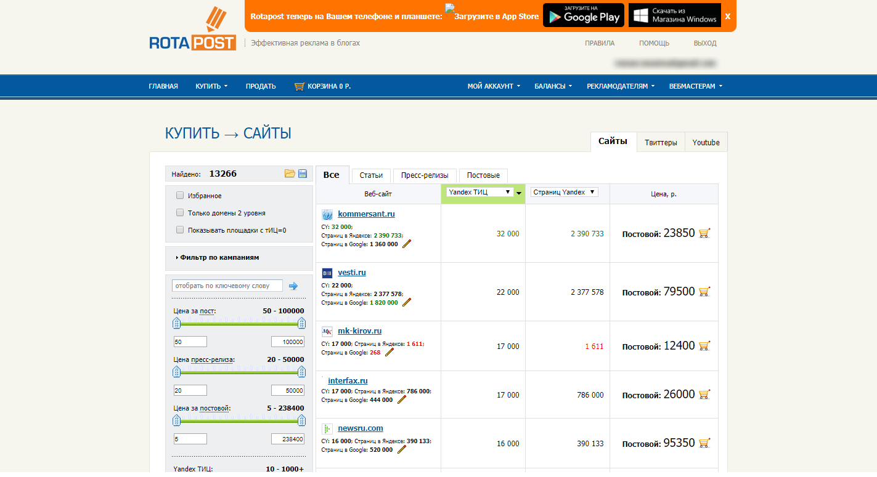
Task: Select the Статьи tab
Action: coord(371,175)
